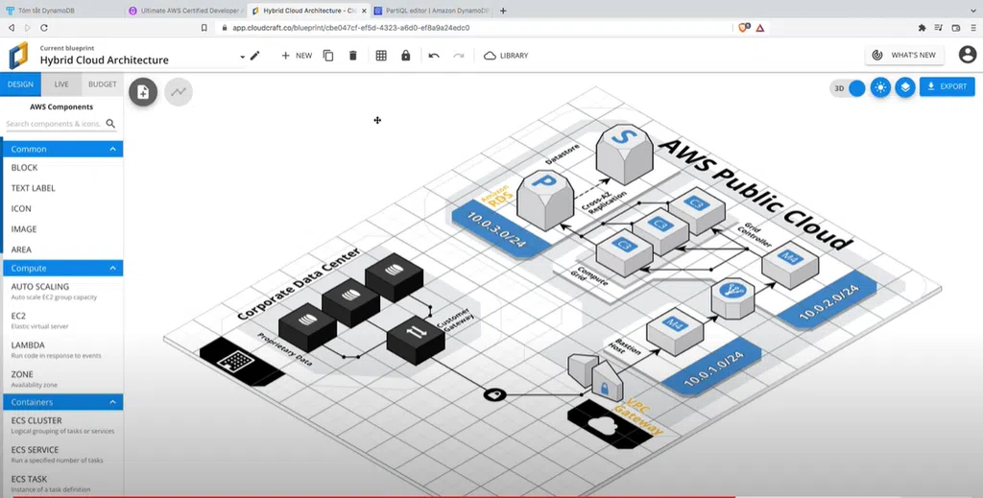The image size is (983, 498).
Task: Open browser main hamburger menu
Action: (973, 28)
